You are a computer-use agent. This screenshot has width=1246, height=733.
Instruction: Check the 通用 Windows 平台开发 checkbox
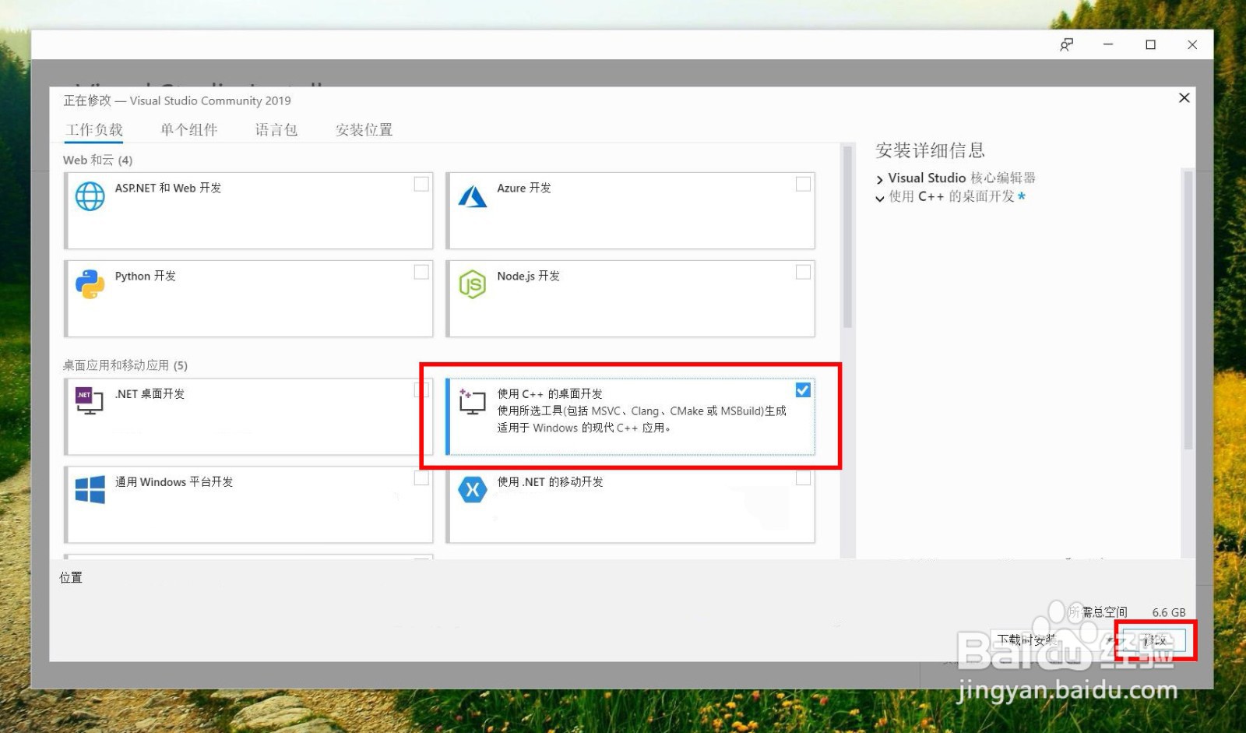click(421, 478)
